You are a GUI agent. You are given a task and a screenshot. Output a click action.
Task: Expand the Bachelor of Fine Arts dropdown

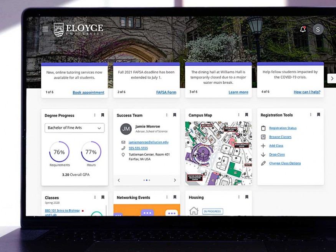click(x=74, y=128)
